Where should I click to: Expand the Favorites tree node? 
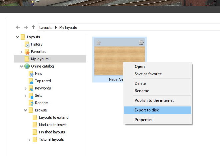pyautogui.click(x=21, y=52)
